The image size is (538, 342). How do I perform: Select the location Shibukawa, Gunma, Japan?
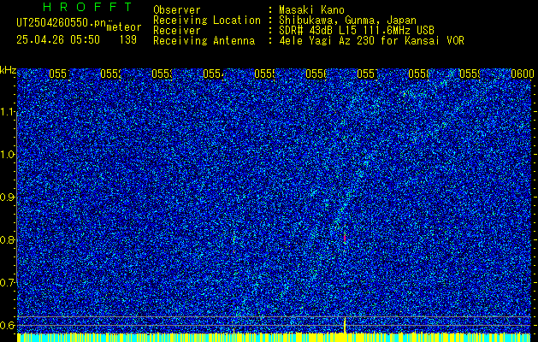pyautogui.click(x=347, y=21)
